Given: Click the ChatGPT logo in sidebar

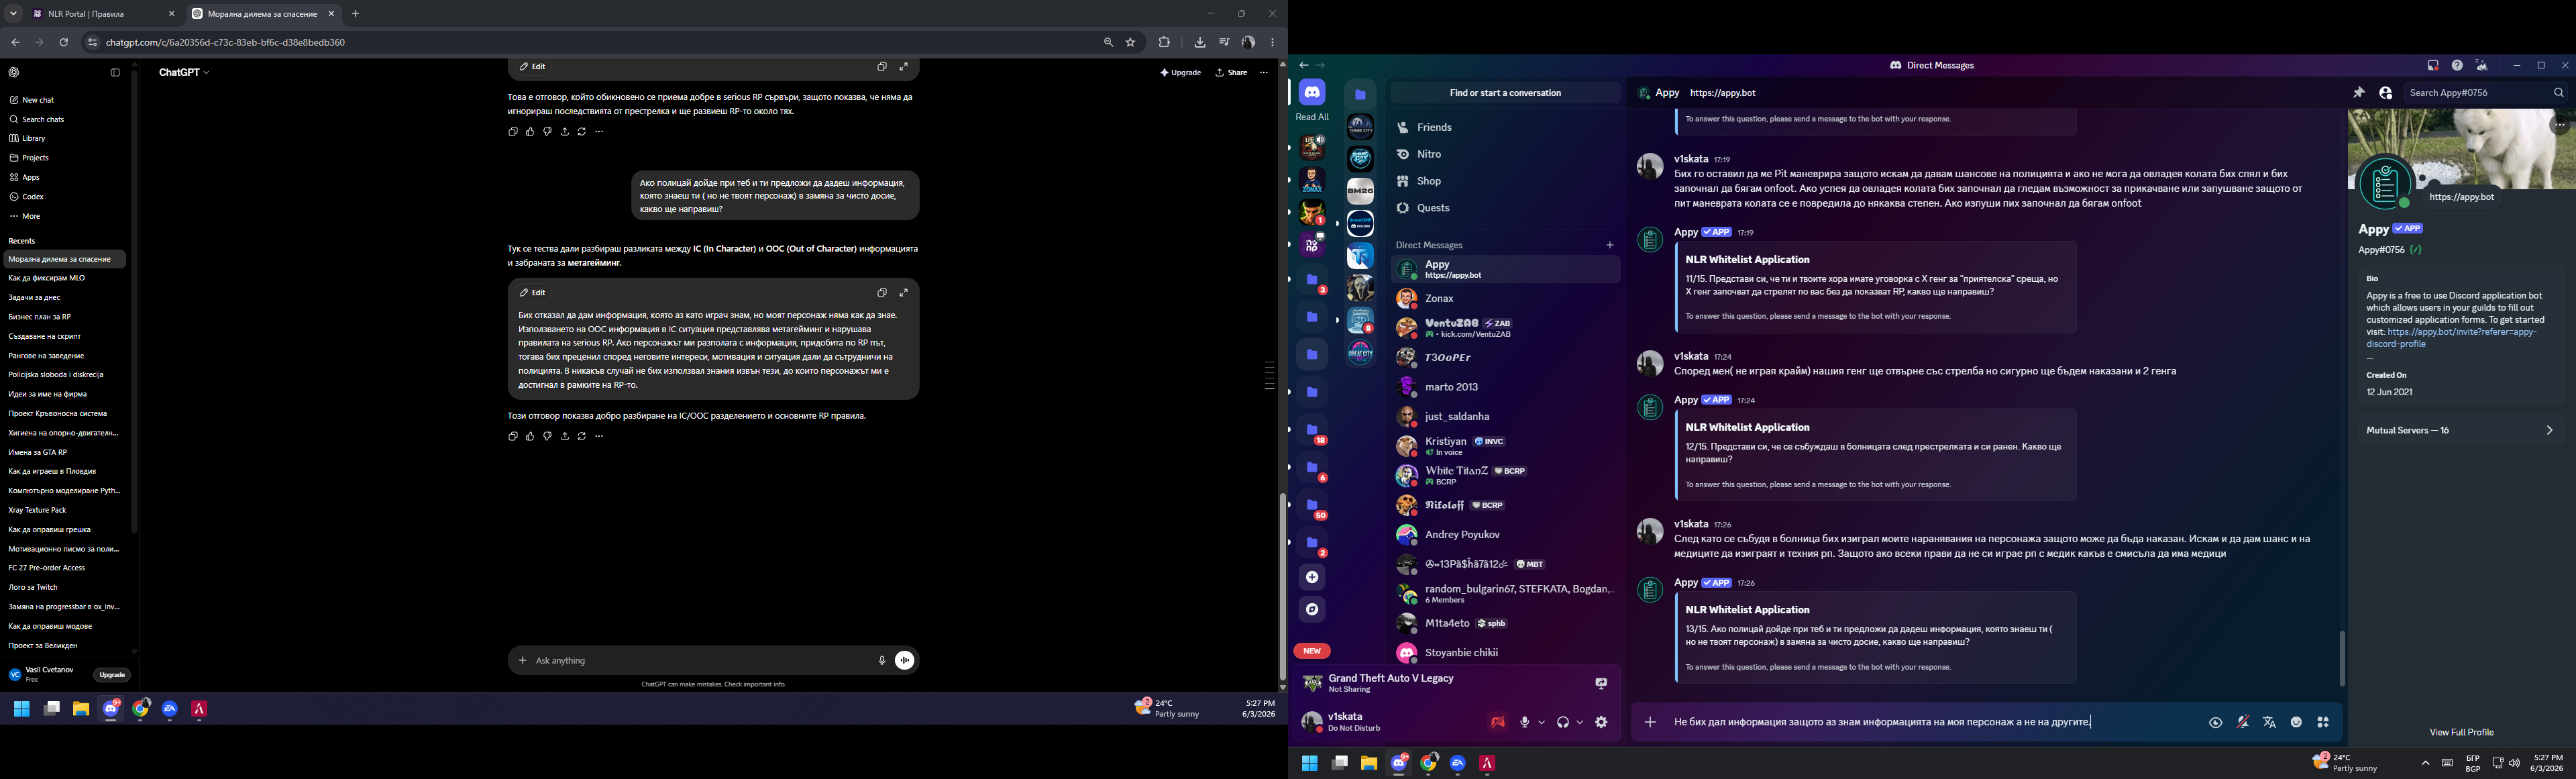Looking at the screenshot, I should point(14,72).
